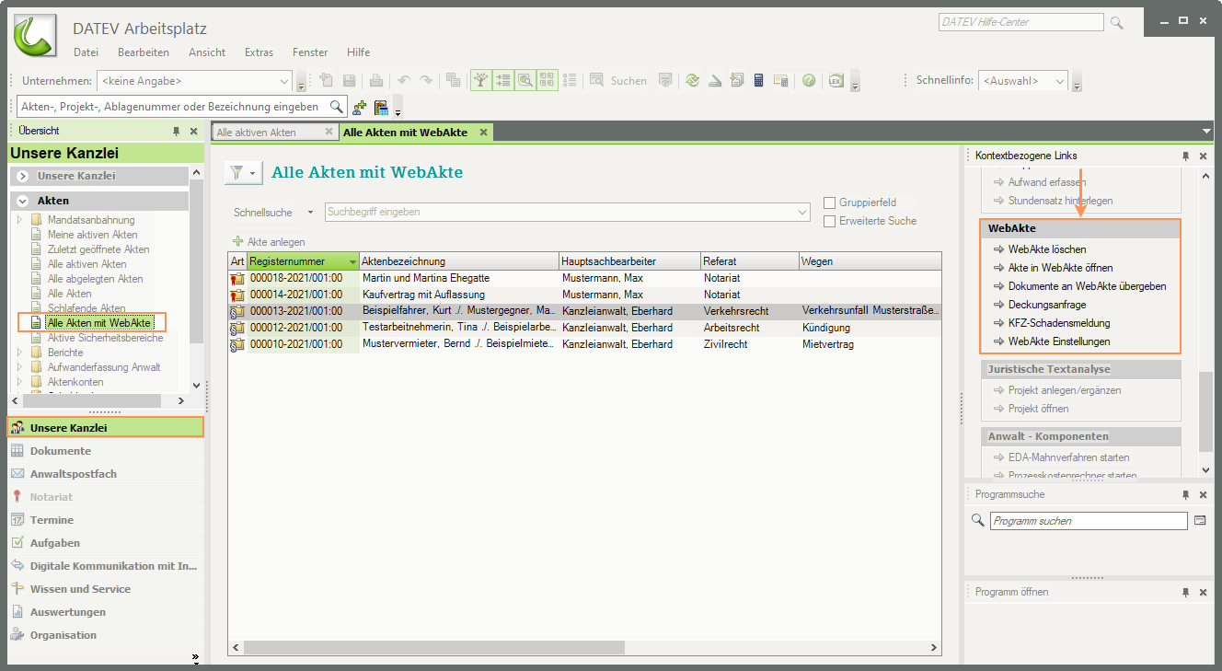This screenshot has height=671, width=1222.
Task: Toggle the magnifier preview view icon
Action: click(525, 81)
